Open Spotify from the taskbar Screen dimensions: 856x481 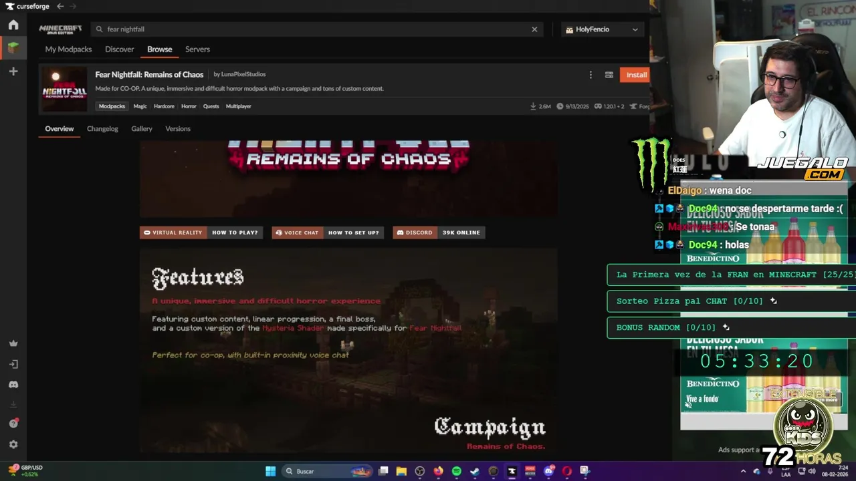pos(457,471)
